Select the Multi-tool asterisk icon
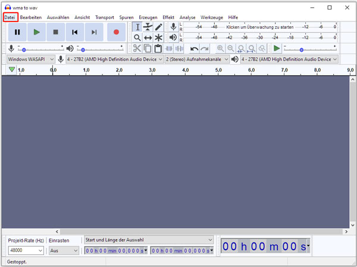The height and width of the screenshot is (267, 357). tap(158, 38)
